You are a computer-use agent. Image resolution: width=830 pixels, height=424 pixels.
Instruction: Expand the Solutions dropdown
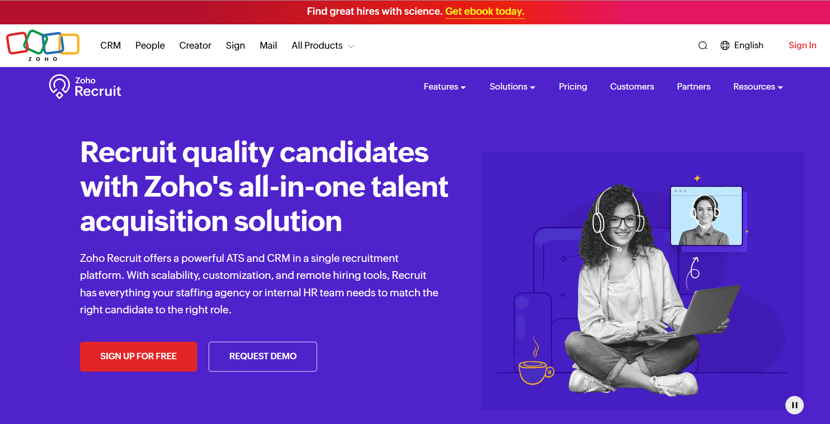pyautogui.click(x=512, y=86)
